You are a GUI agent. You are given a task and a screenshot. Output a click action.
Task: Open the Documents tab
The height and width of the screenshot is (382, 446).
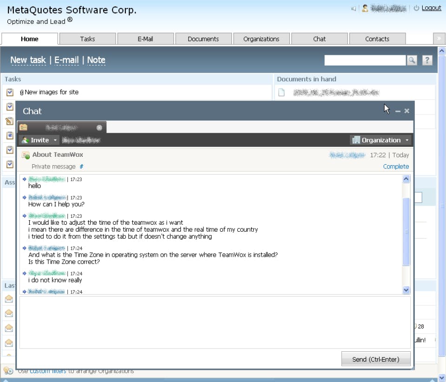point(203,39)
